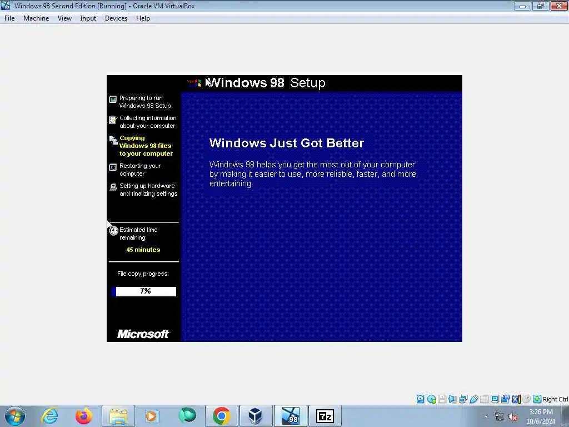Click the audio status icon in VirtualBox

452,399
